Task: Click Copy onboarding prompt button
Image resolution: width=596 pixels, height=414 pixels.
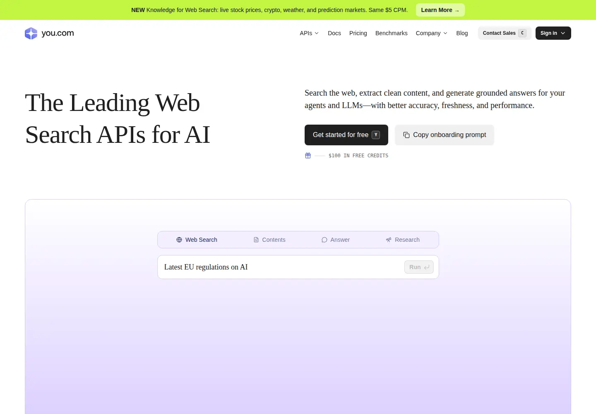Action: point(445,135)
